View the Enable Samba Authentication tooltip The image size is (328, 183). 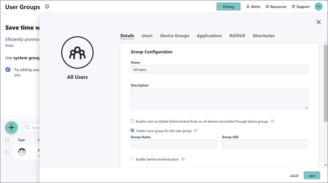pyautogui.click(x=183, y=159)
